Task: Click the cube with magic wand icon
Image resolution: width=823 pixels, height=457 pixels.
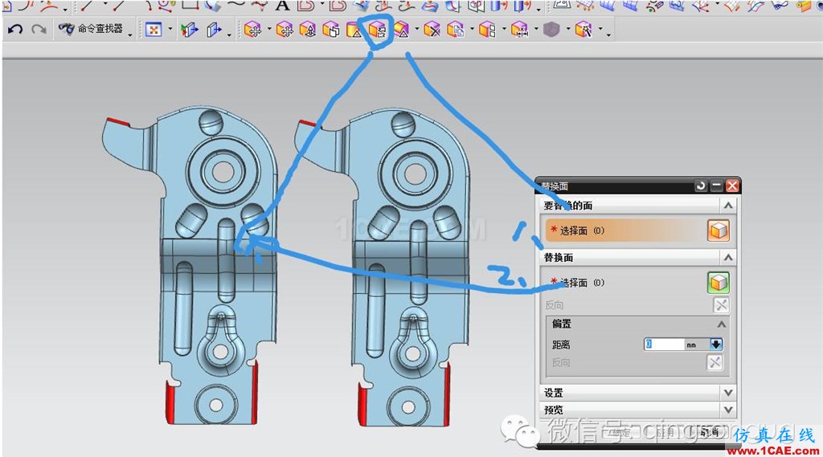Action: coord(583,30)
